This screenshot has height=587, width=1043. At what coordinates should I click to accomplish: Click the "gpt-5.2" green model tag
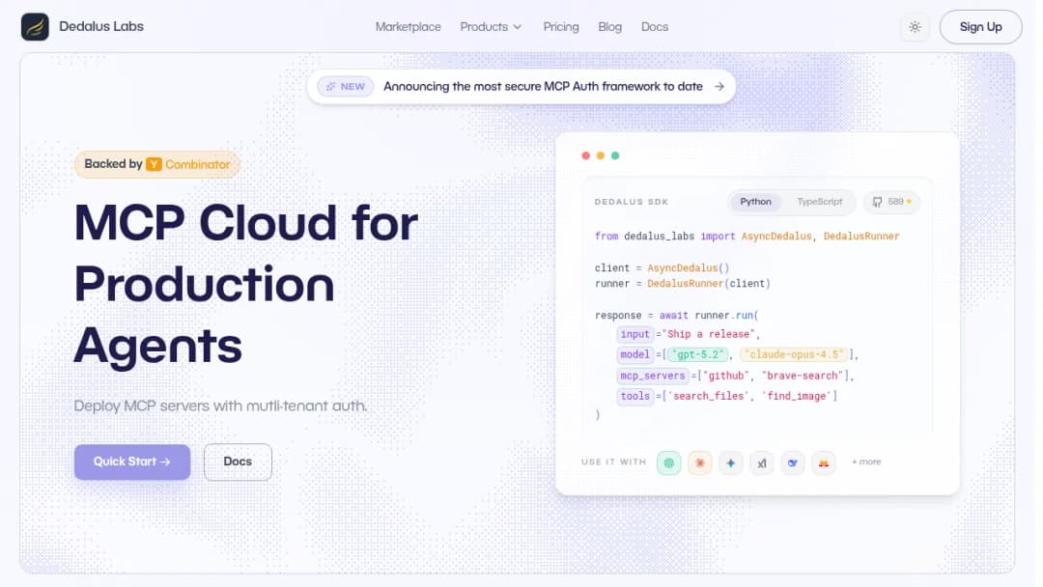[x=698, y=355]
